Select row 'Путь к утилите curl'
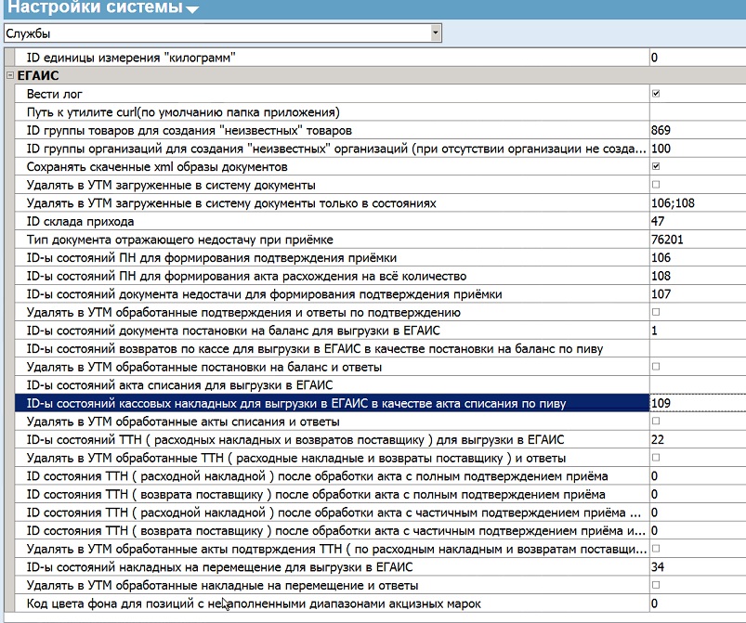Image resolution: width=746 pixels, height=623 pixels. (x=332, y=112)
